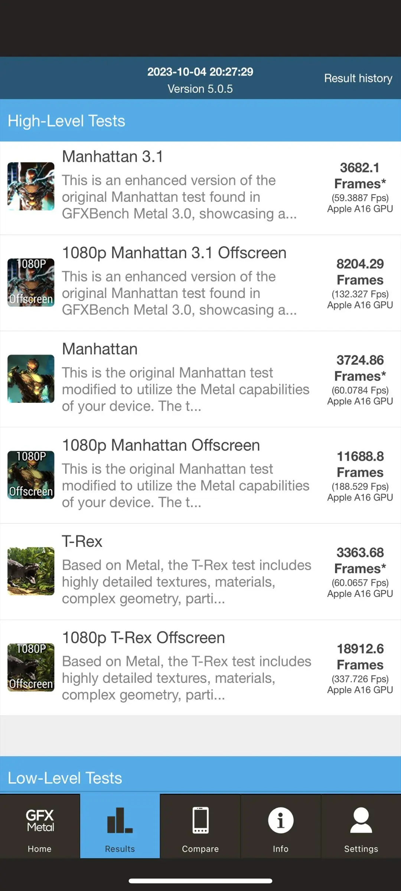Open the Manhattan 3.1 test title
This screenshot has height=891, width=401.
coord(113,157)
